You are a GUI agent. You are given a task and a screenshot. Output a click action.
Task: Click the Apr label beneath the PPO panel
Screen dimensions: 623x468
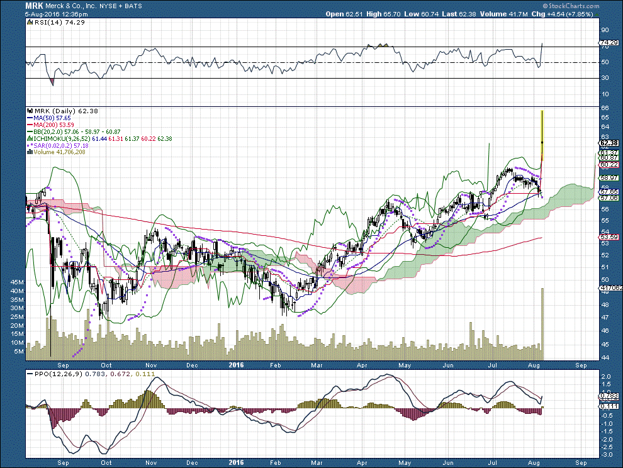click(362, 463)
